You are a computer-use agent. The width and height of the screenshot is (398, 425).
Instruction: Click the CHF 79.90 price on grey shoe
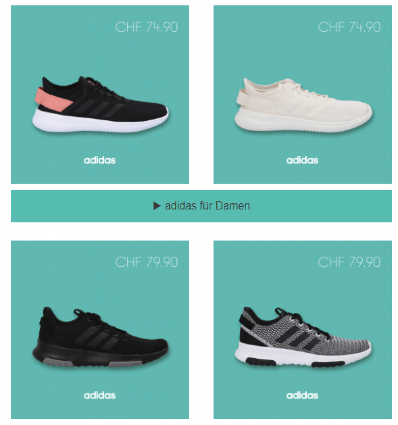coord(349,262)
